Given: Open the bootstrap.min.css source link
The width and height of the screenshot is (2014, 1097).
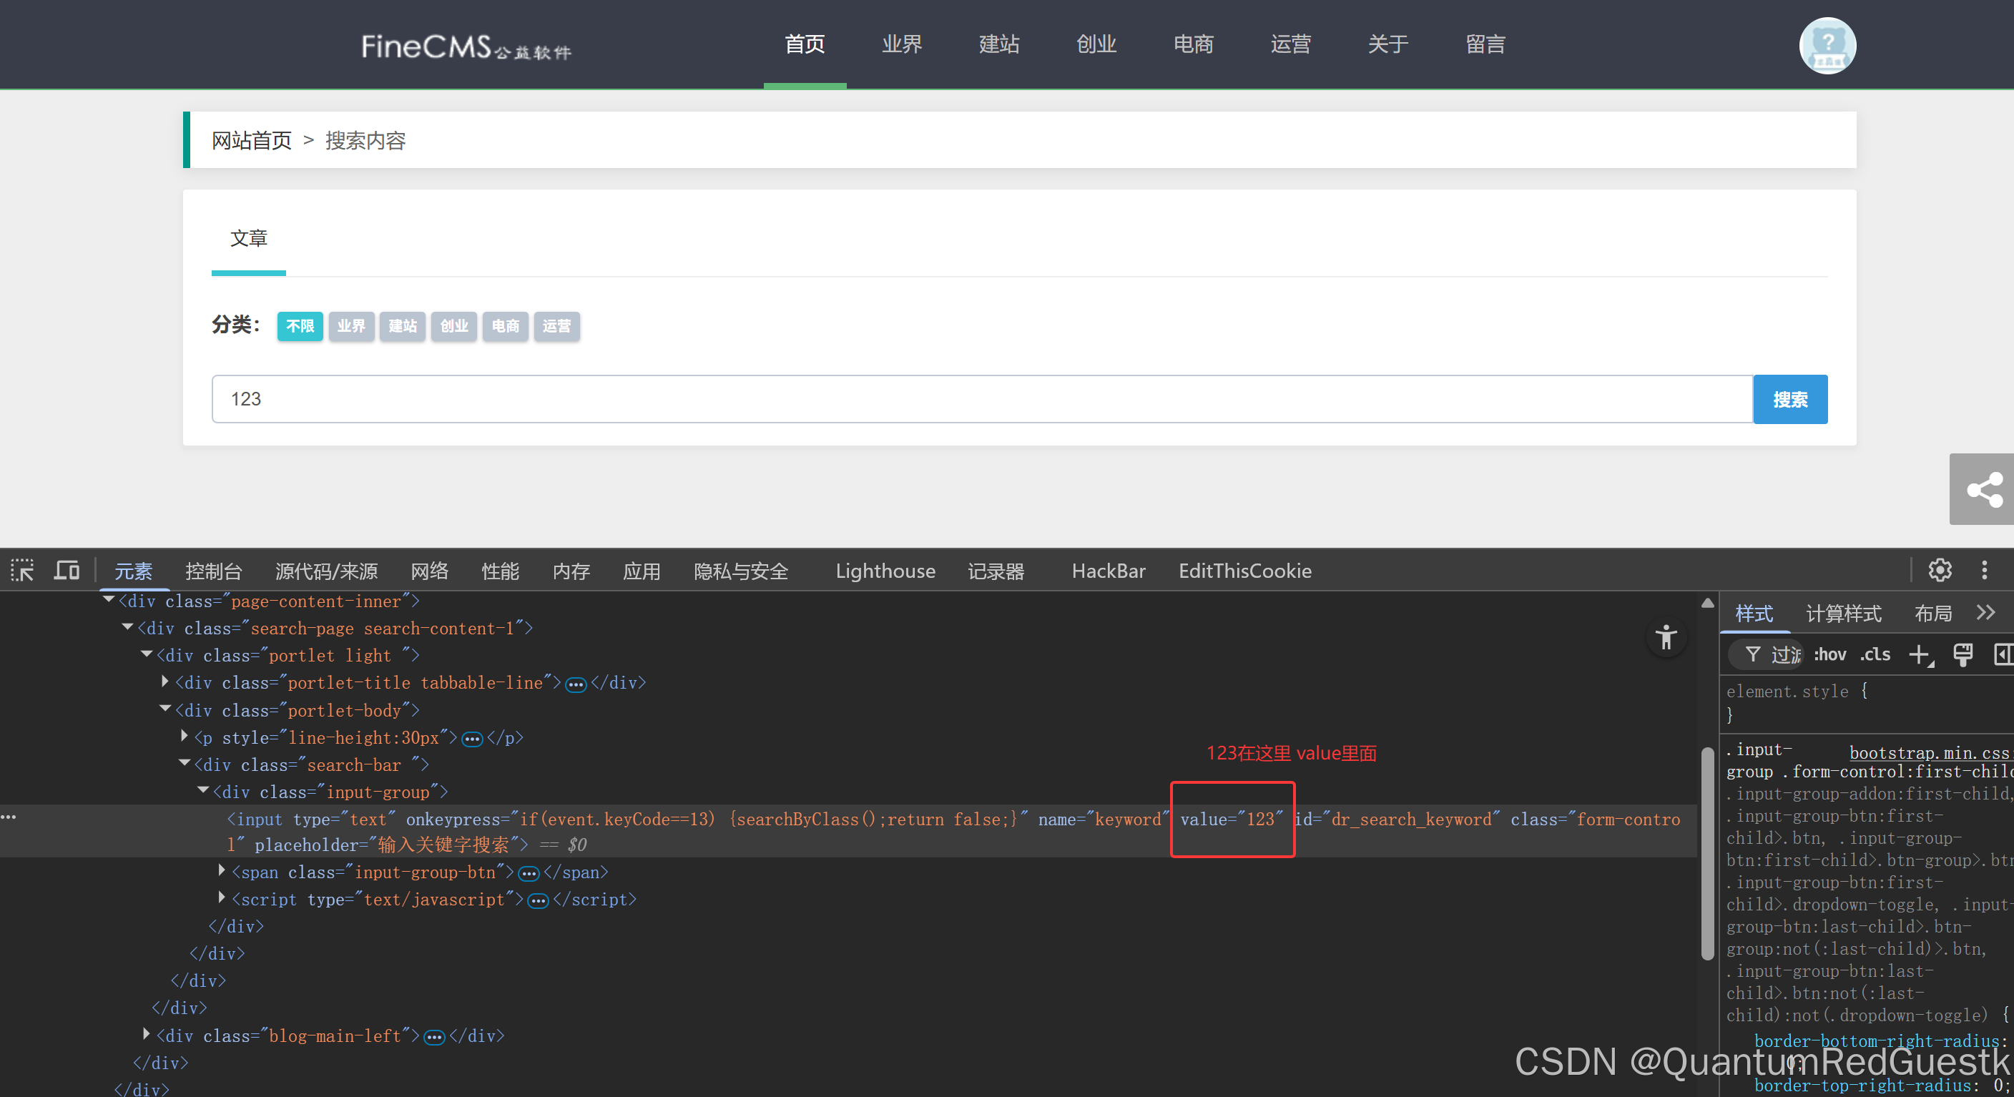Looking at the screenshot, I should click(x=1928, y=752).
